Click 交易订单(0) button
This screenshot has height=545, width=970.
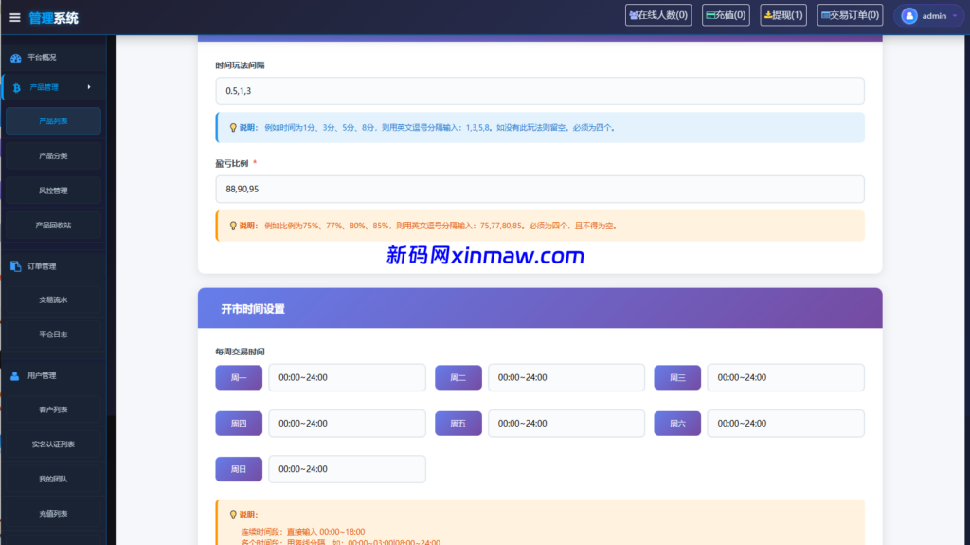click(x=850, y=15)
